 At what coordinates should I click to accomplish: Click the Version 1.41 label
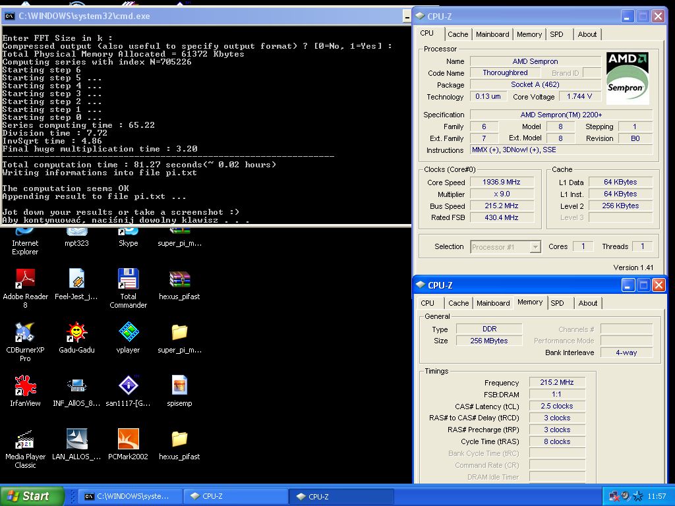point(633,267)
